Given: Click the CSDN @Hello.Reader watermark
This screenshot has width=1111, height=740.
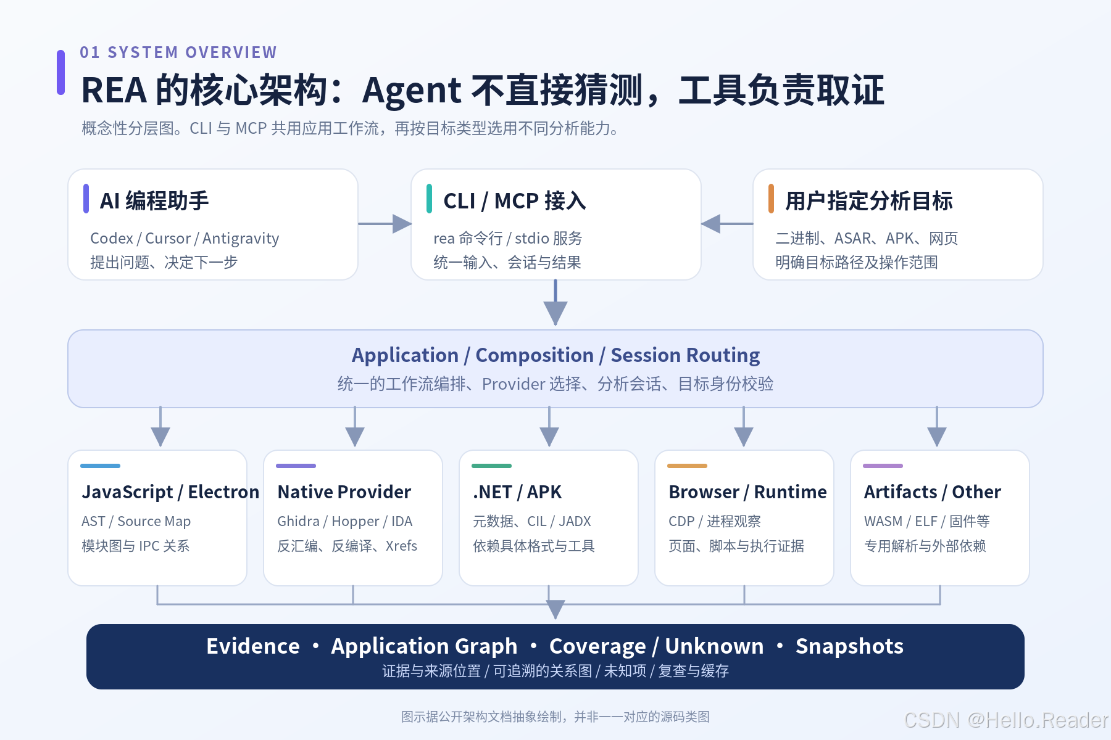Looking at the screenshot, I should point(1006,720).
